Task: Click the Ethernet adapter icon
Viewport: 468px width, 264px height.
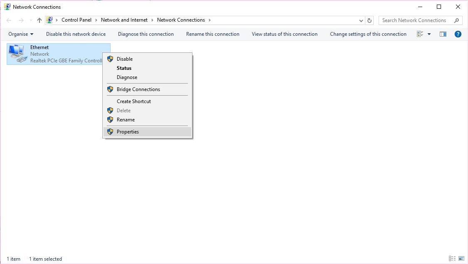Action: pyautogui.click(x=17, y=54)
